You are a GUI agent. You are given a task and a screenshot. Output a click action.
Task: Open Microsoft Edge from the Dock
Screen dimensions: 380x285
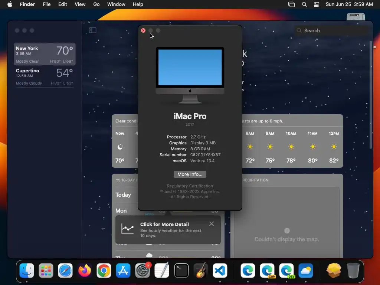(248, 271)
